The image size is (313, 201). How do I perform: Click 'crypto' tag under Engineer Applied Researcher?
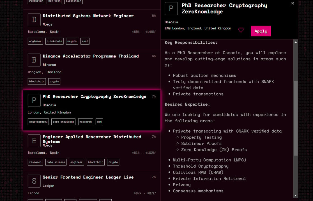pyautogui.click(x=113, y=162)
